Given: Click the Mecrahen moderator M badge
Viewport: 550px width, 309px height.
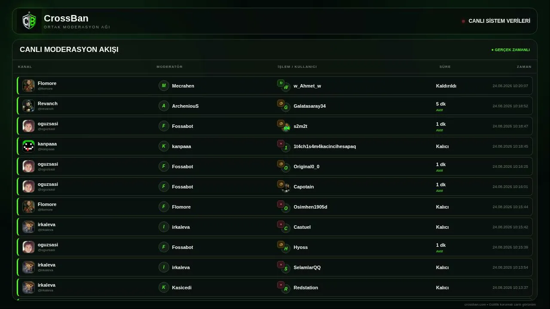Looking at the screenshot, I should tap(164, 85).
